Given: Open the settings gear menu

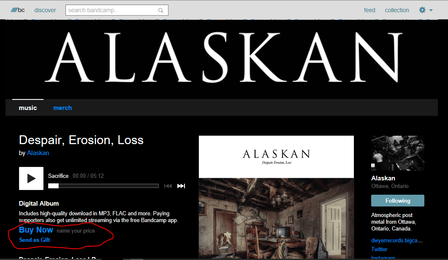Looking at the screenshot, I should (x=422, y=10).
